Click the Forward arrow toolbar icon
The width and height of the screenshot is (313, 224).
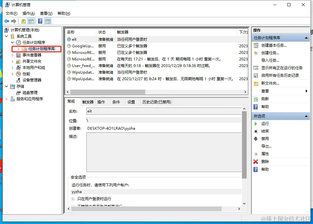[x=14, y=21]
